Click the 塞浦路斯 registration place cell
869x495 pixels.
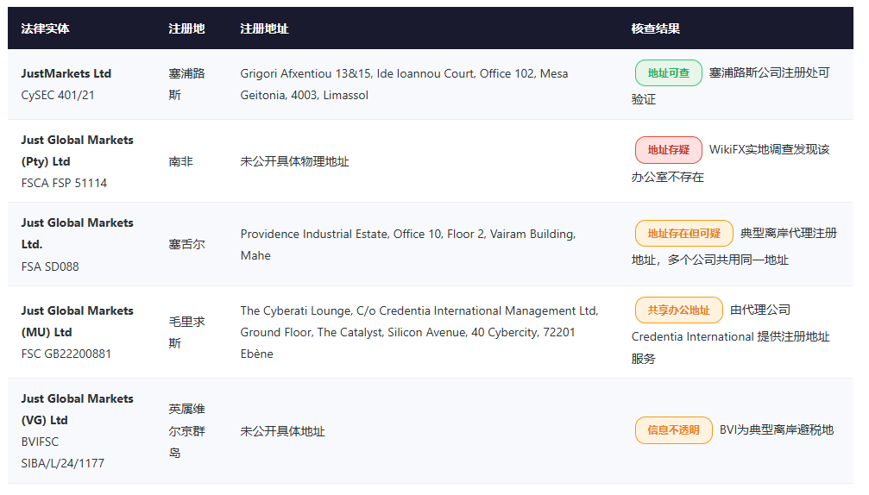tap(186, 85)
